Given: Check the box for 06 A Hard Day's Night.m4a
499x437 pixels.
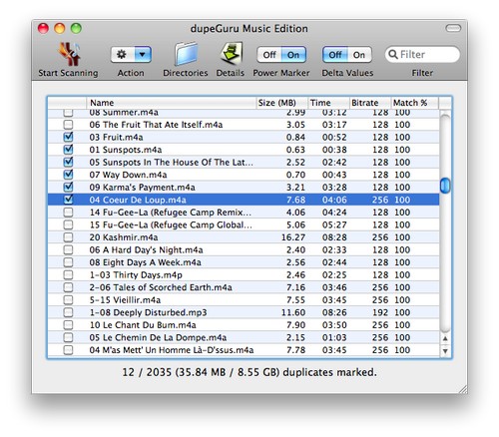Looking at the screenshot, I should [x=68, y=249].
